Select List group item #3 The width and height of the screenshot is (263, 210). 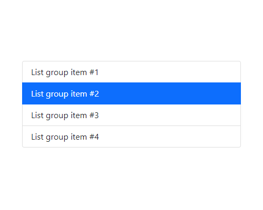[131, 115]
